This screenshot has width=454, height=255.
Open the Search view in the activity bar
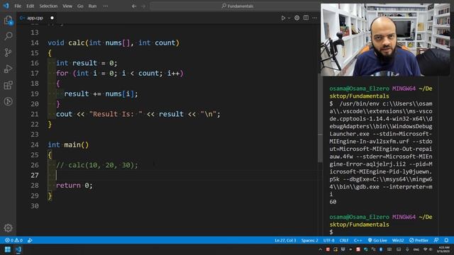click(x=8, y=36)
